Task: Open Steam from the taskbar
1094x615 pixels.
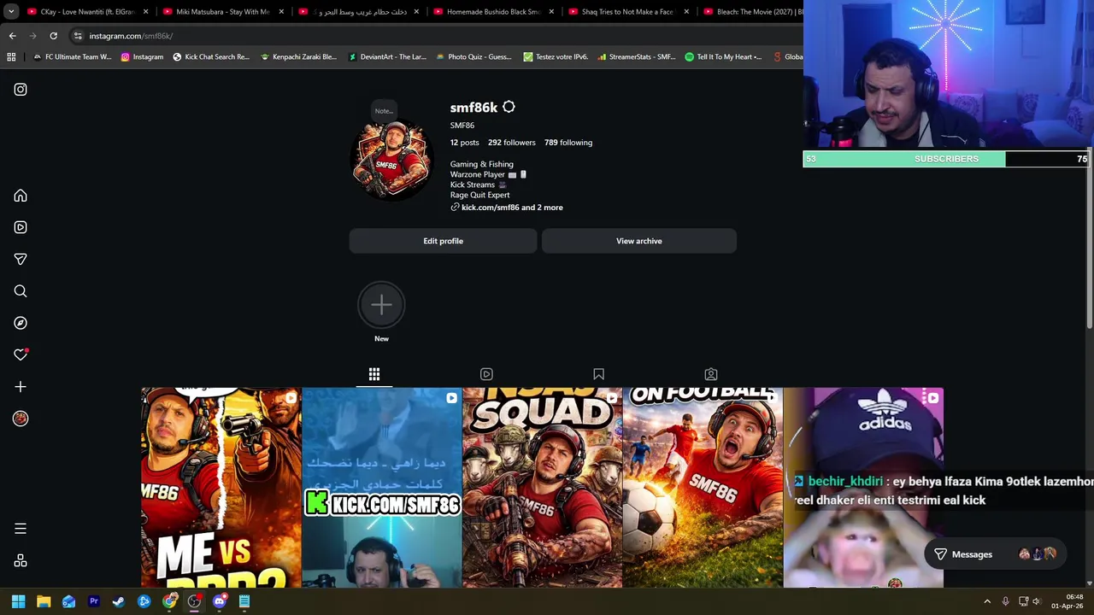Action: (119, 601)
